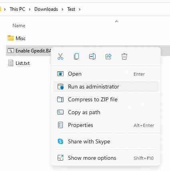Expand the chevron after Test breadcrumb
Image resolution: width=170 pixels, height=171 pixels.
[80, 9]
